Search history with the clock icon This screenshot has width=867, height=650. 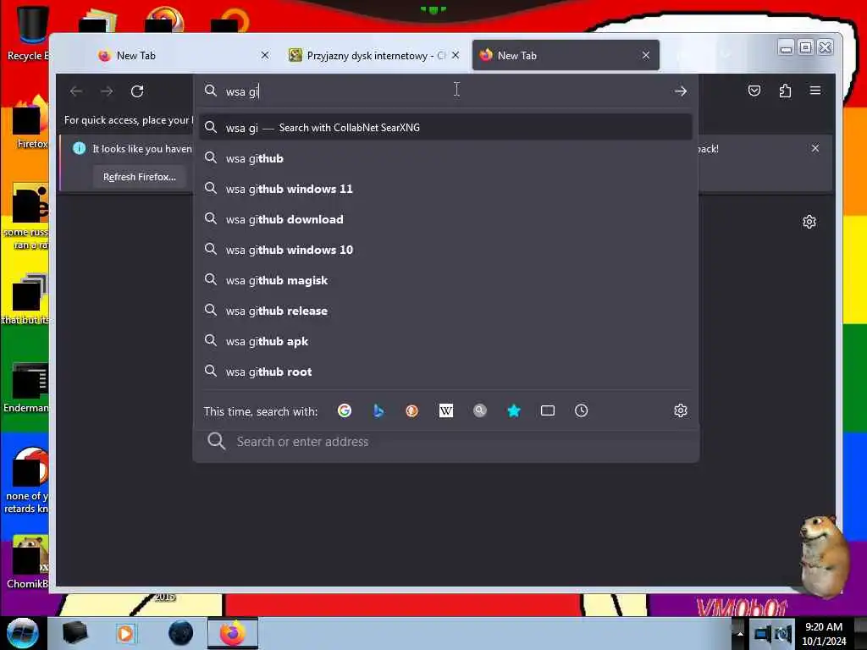point(581,410)
